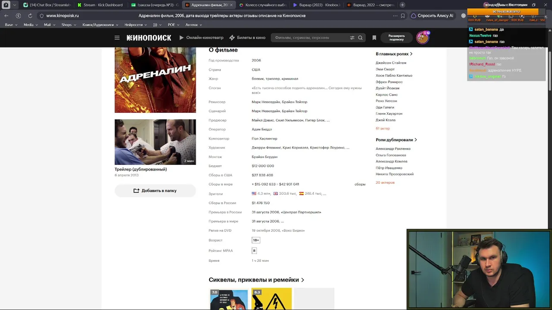Open composer Пол Хаслингер page

[264, 139]
